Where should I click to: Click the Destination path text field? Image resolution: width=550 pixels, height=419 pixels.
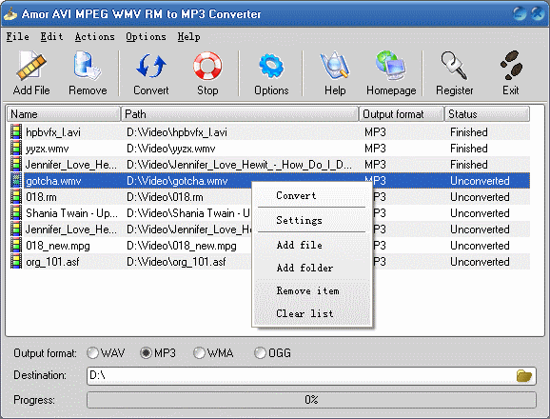click(x=302, y=375)
